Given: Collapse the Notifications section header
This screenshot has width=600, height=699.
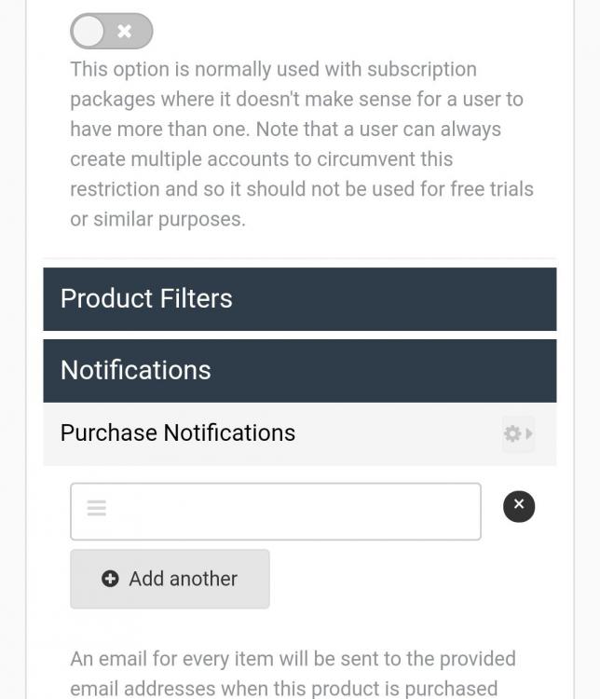Looking at the screenshot, I should pyautogui.click(x=299, y=370).
